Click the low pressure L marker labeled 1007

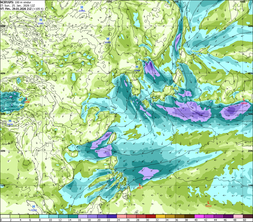tap(140, 184)
